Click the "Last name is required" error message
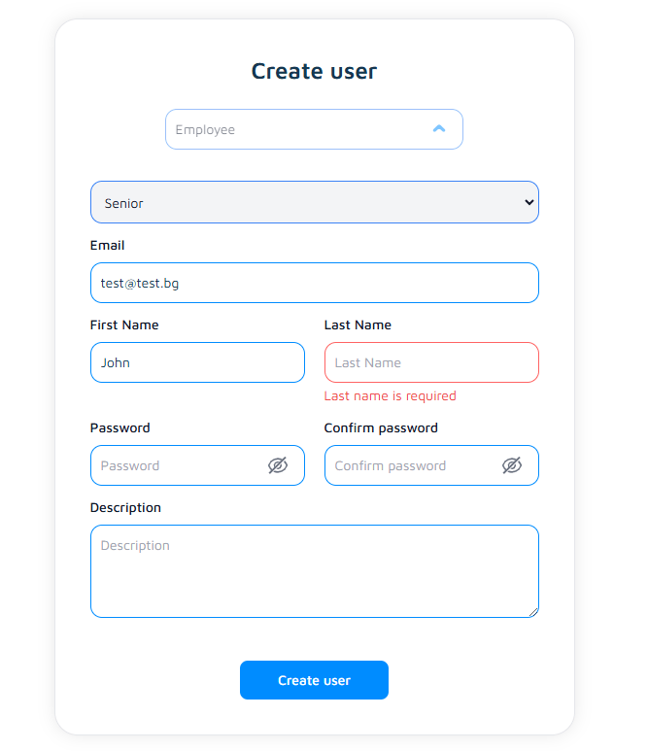 pyautogui.click(x=390, y=395)
